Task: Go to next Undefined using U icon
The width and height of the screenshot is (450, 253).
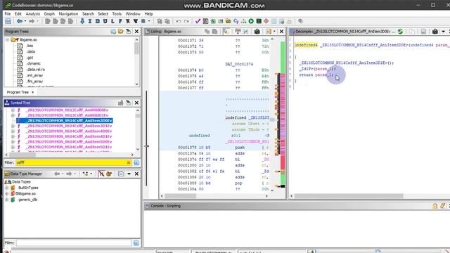Action: point(105,21)
